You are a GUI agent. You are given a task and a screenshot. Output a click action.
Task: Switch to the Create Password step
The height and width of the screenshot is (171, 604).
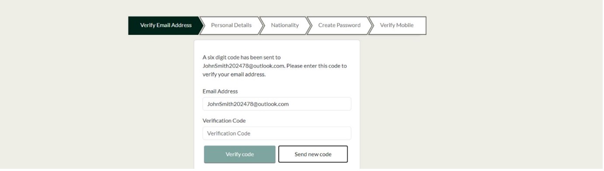[x=339, y=25]
